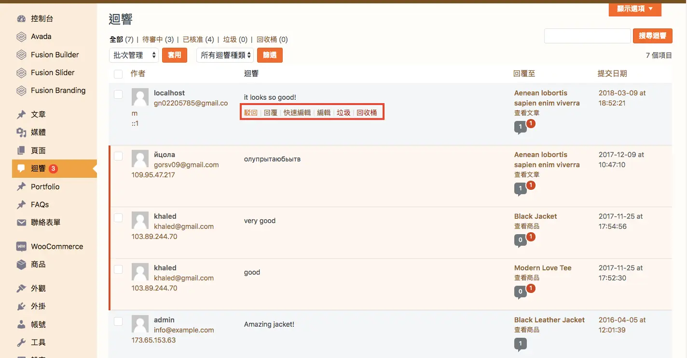The width and height of the screenshot is (687, 358).
Task: Toggle the select-all checkbox in table header
Action: 118,74
